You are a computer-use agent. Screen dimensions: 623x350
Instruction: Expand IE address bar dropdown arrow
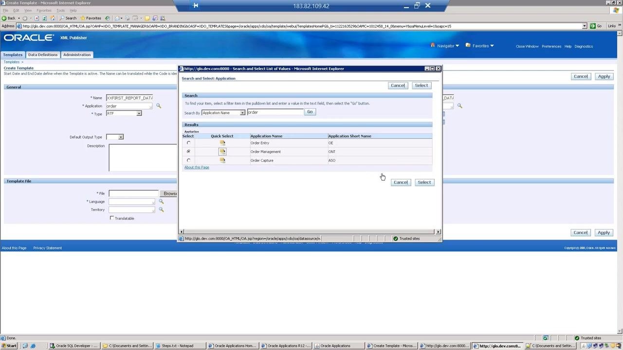585,26
